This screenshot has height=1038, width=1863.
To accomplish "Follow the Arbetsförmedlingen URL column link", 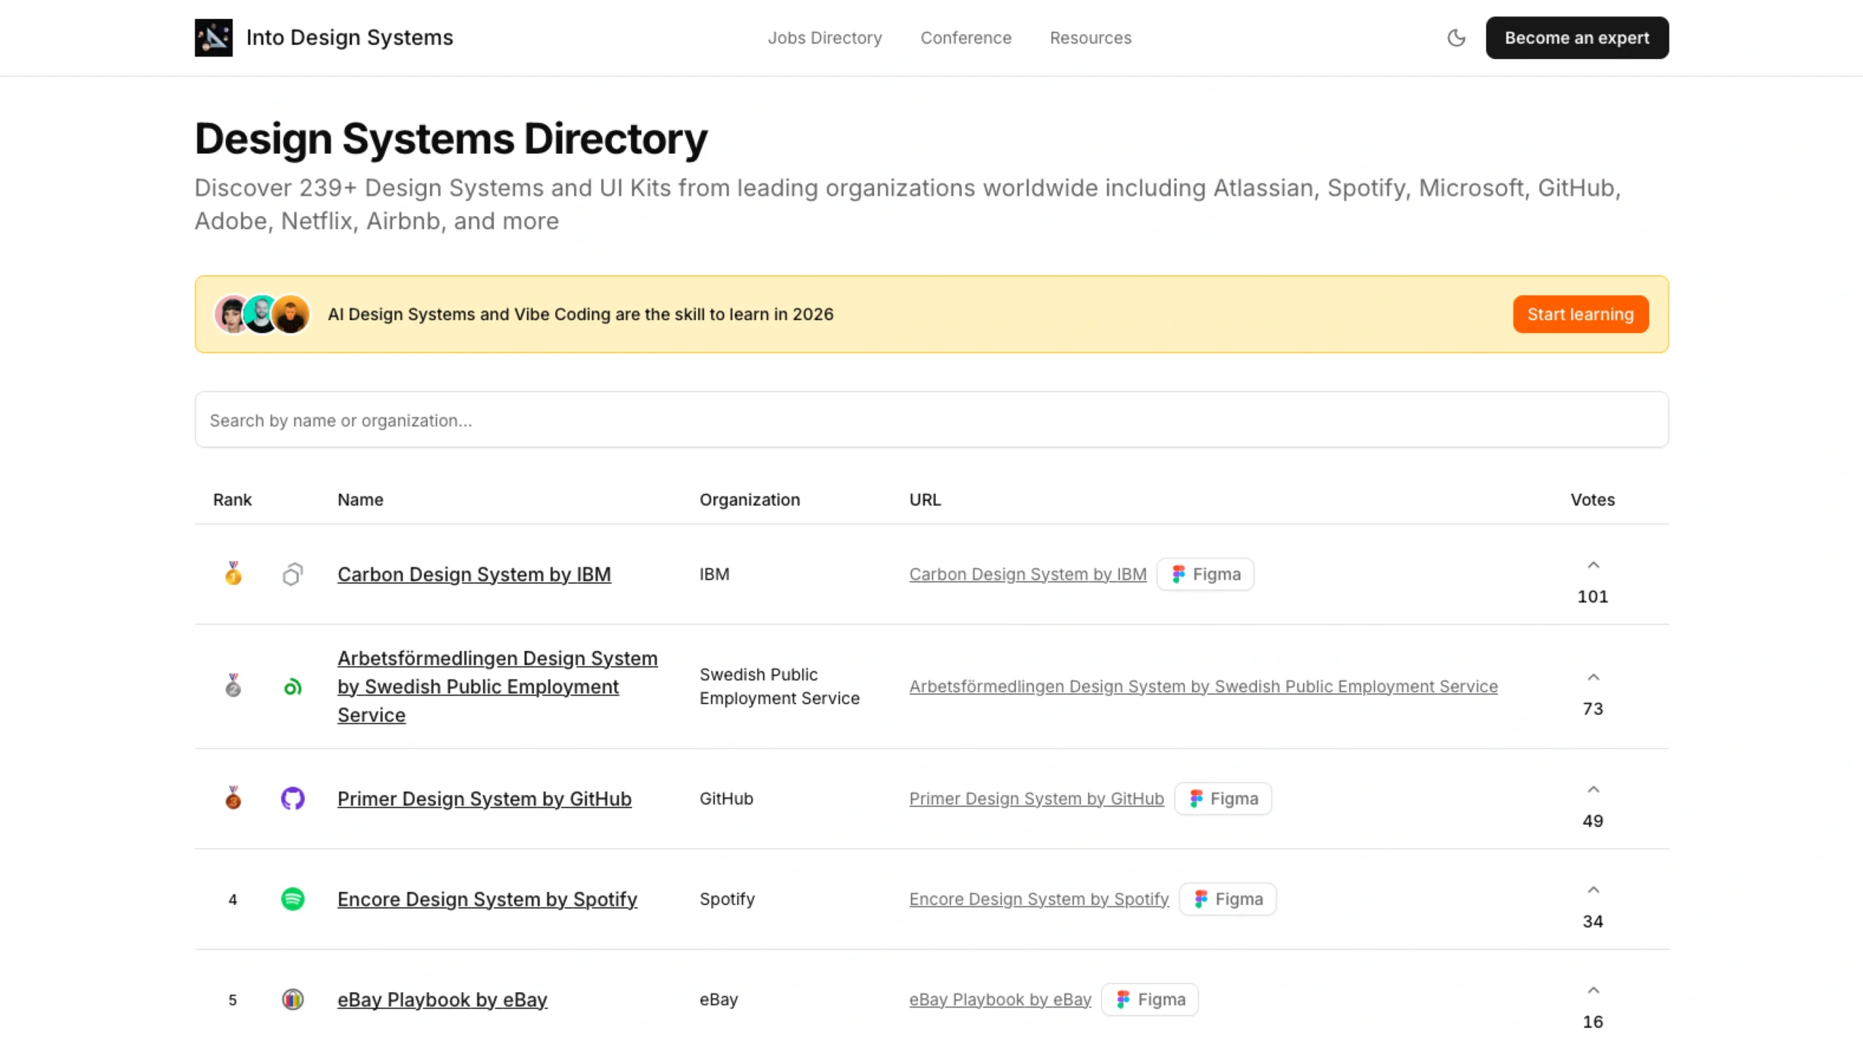I will (1203, 686).
